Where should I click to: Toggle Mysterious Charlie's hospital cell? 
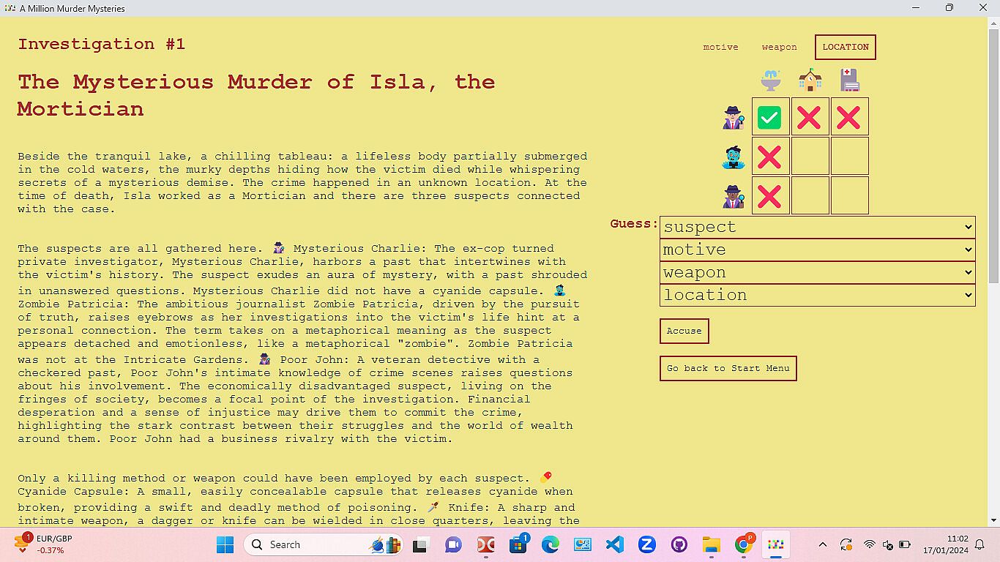[849, 117]
